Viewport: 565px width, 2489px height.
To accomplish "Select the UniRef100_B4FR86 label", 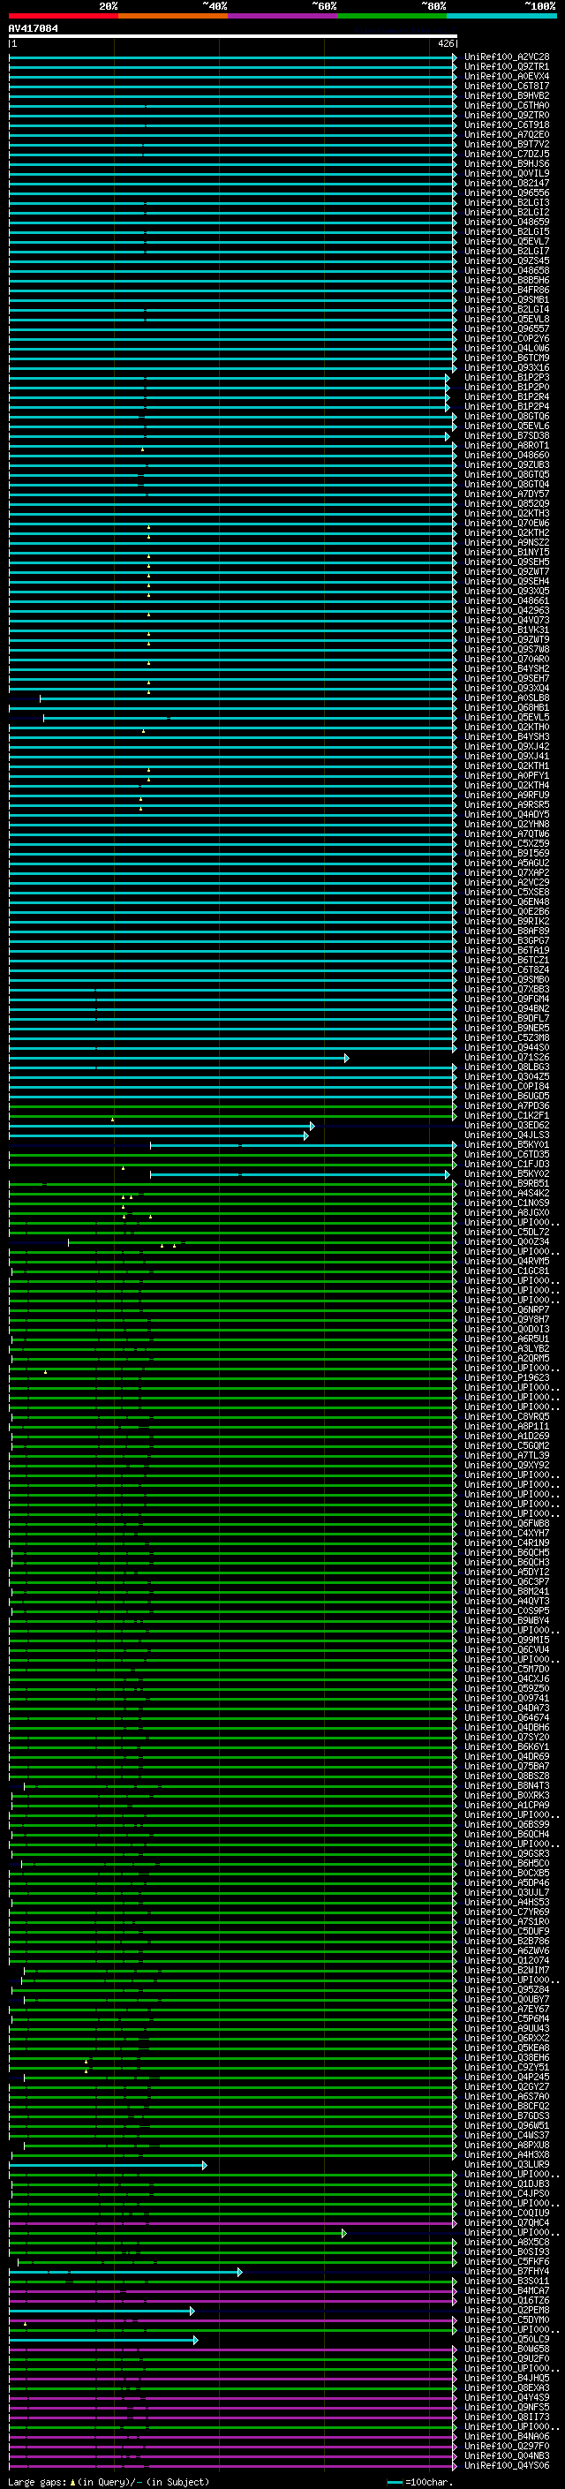I will pos(506,290).
